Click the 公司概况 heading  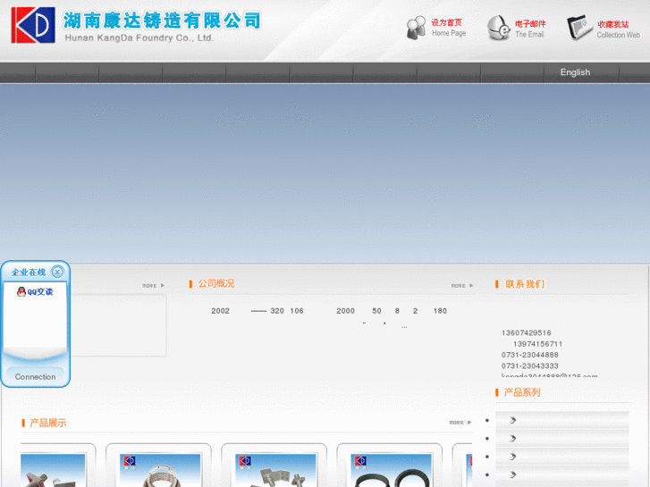pos(216,283)
